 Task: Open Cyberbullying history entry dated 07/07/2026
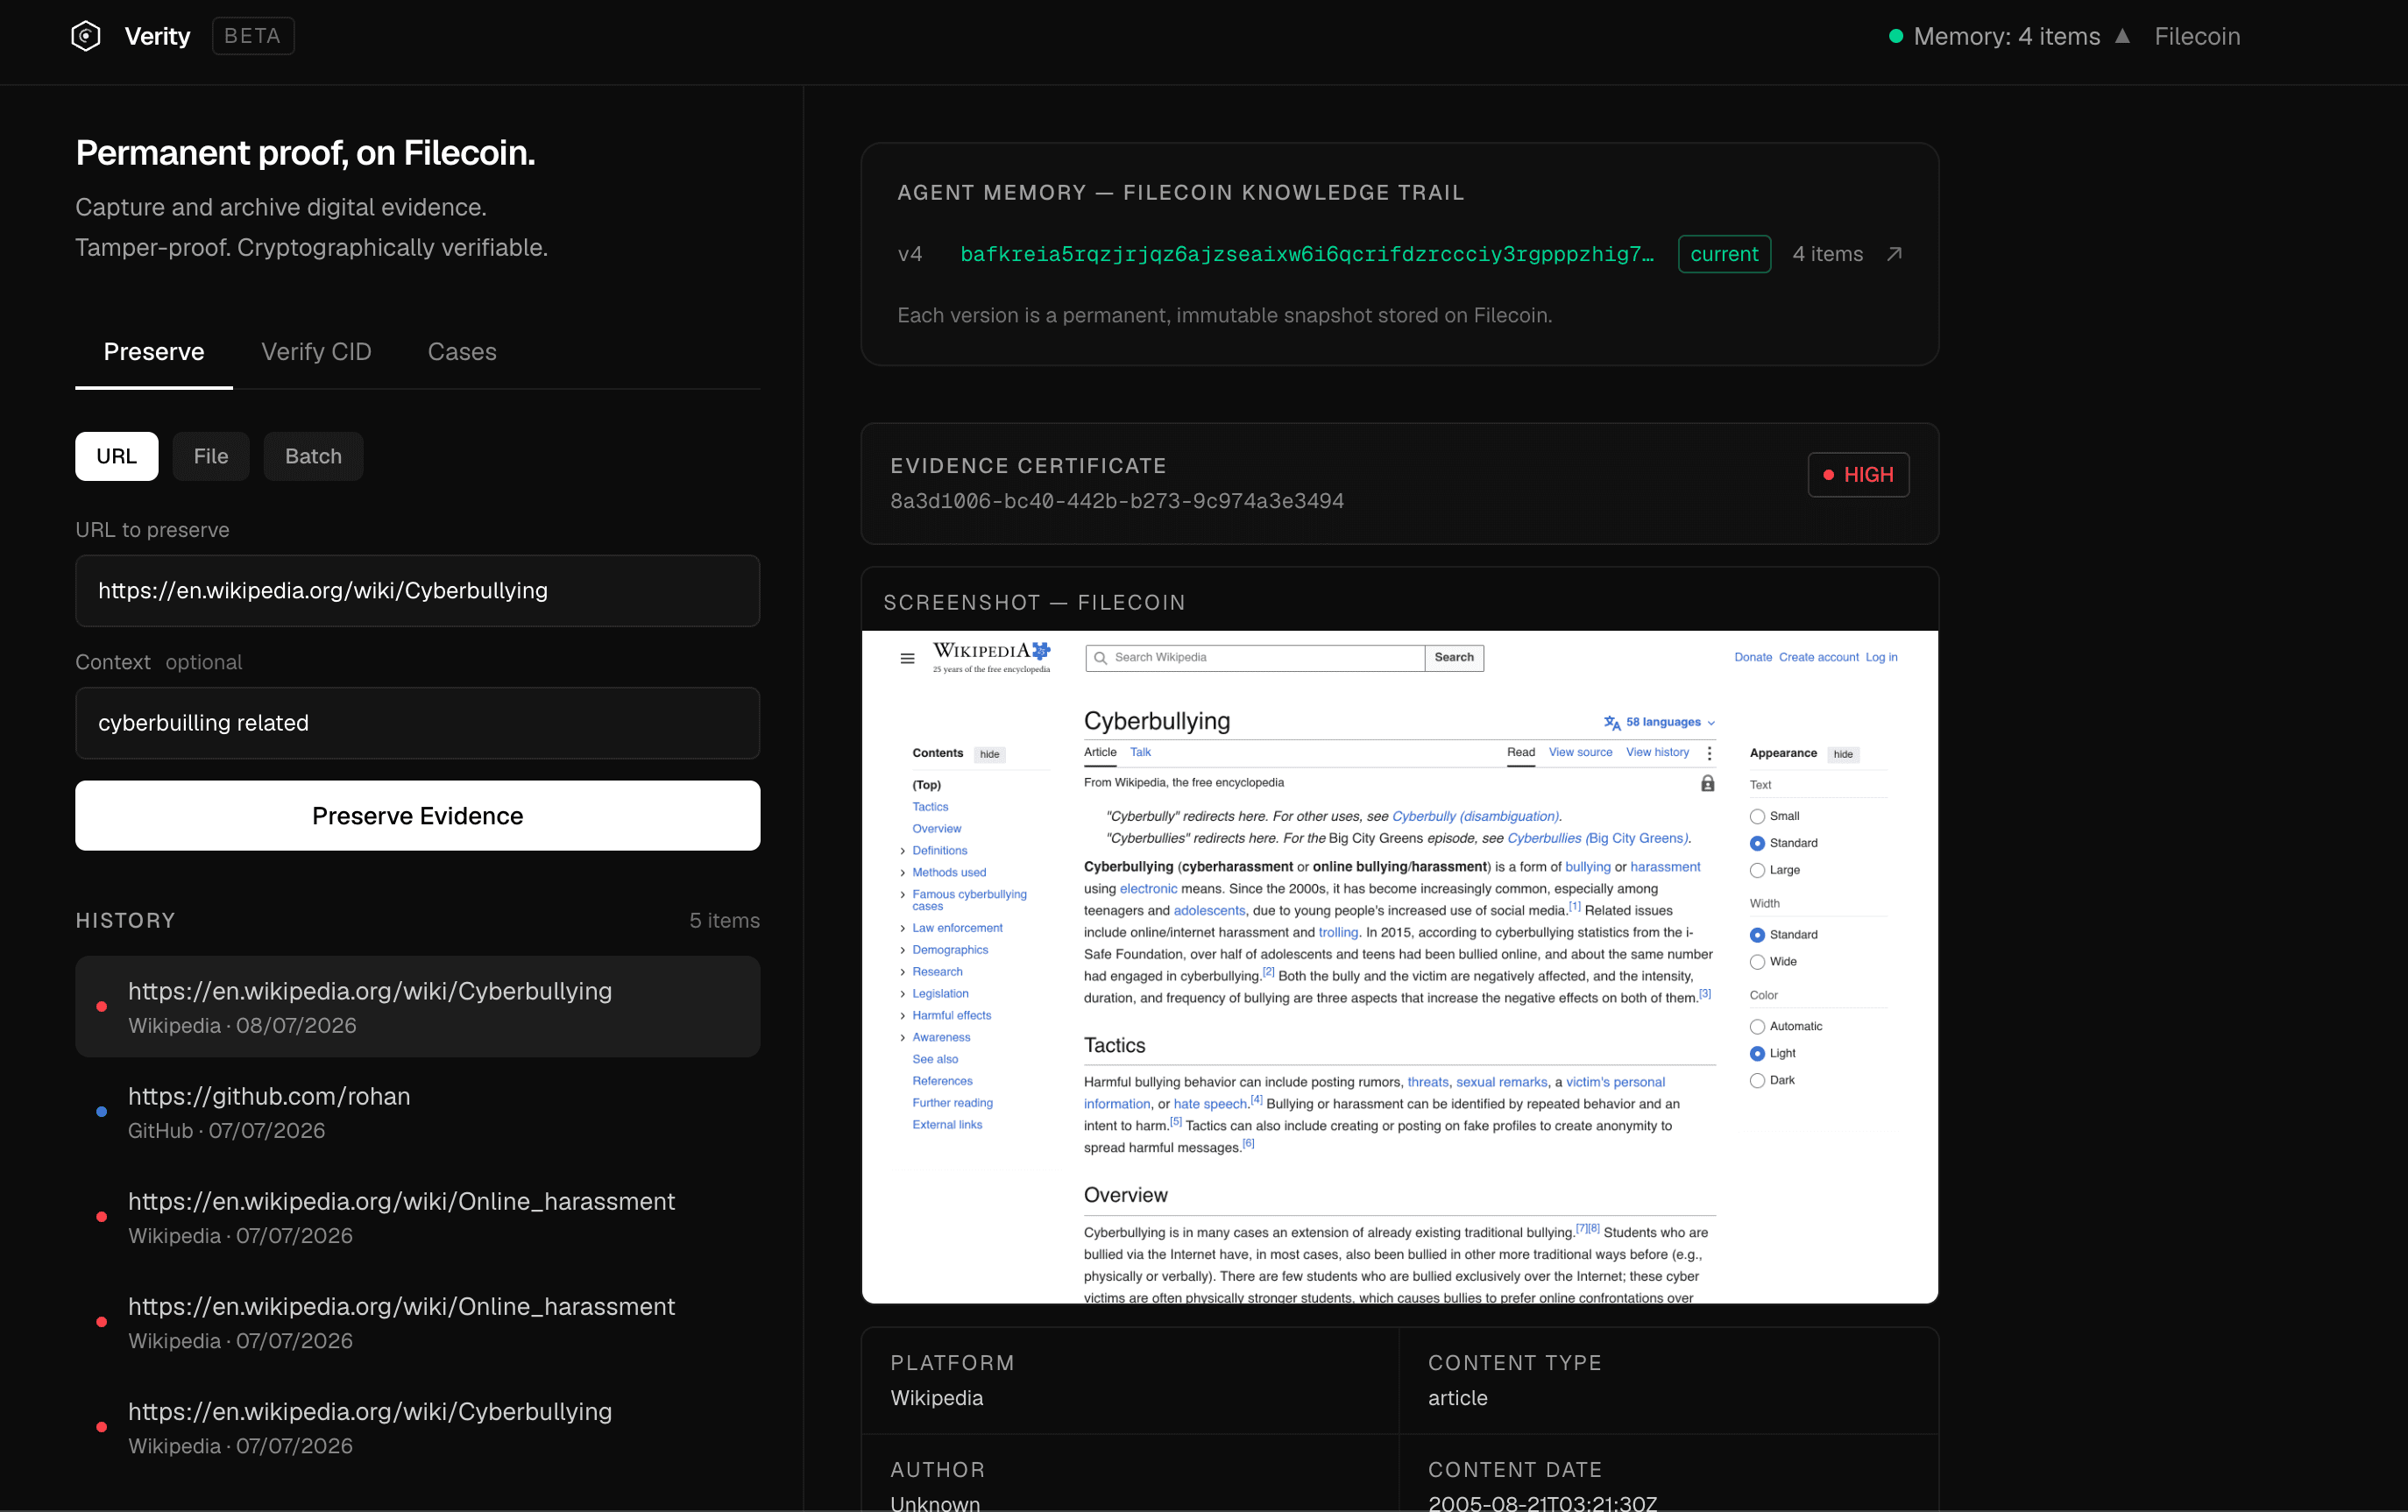pos(418,1427)
